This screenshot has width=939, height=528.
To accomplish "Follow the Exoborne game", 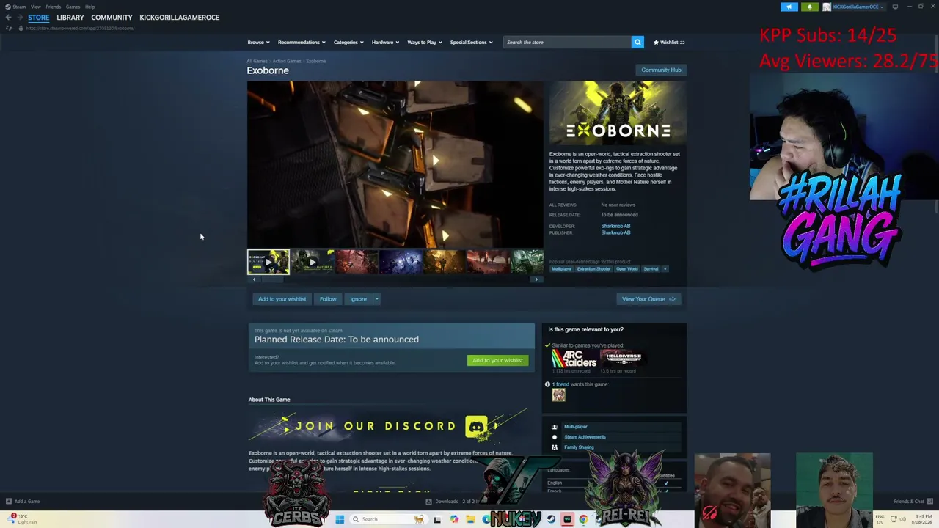I will coord(328,299).
